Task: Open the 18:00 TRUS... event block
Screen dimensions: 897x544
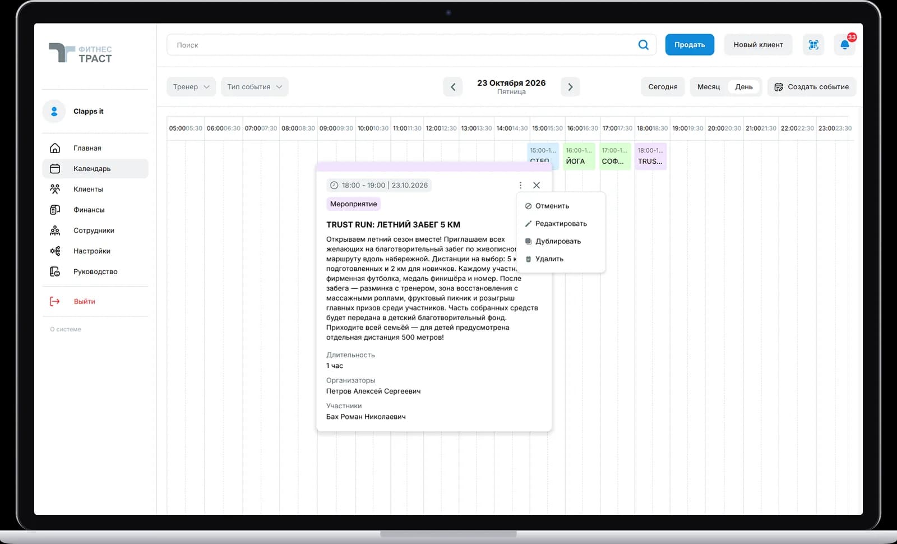Action: [650, 156]
